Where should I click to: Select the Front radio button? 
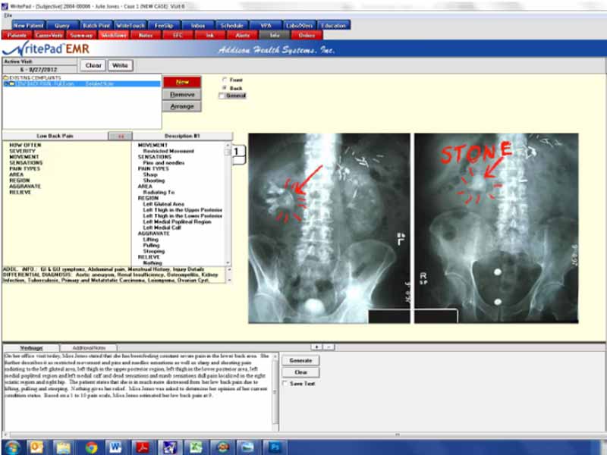tap(222, 79)
